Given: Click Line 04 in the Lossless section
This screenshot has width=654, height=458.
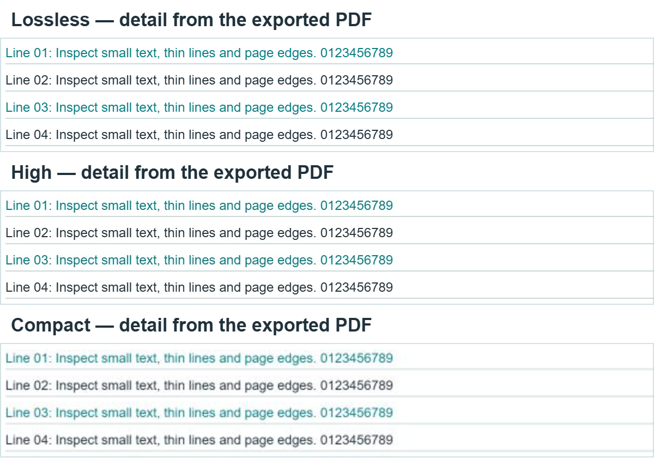Looking at the screenshot, I should 199,134.
